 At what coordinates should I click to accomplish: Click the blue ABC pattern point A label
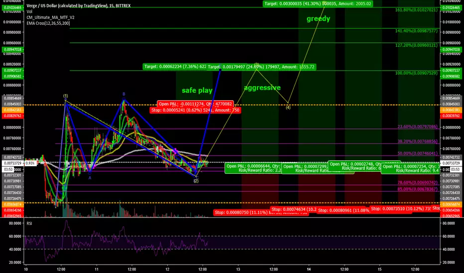pyautogui.click(x=90, y=178)
